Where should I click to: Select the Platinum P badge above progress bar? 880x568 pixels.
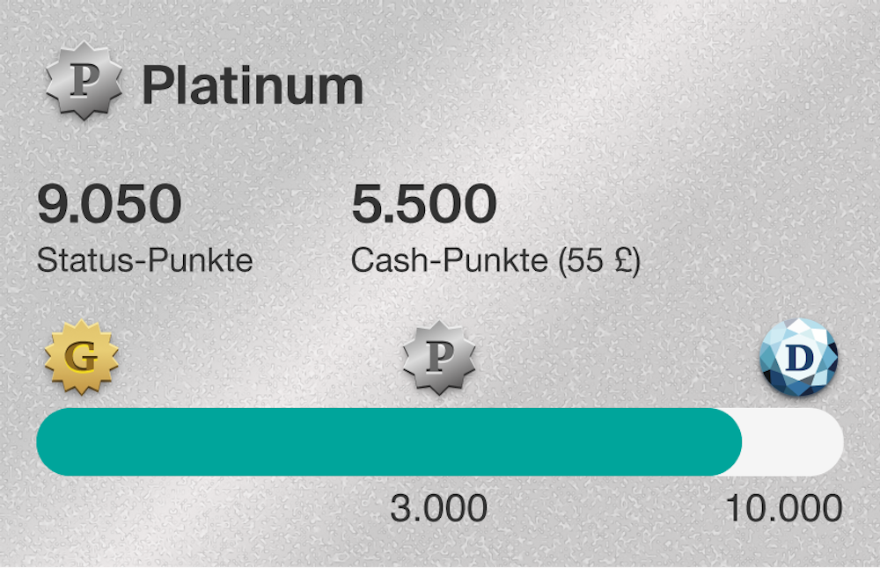(x=439, y=357)
